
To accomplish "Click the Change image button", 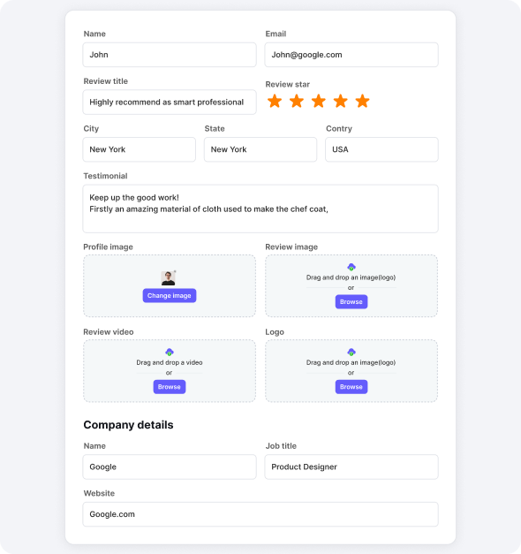I will pyautogui.click(x=170, y=296).
